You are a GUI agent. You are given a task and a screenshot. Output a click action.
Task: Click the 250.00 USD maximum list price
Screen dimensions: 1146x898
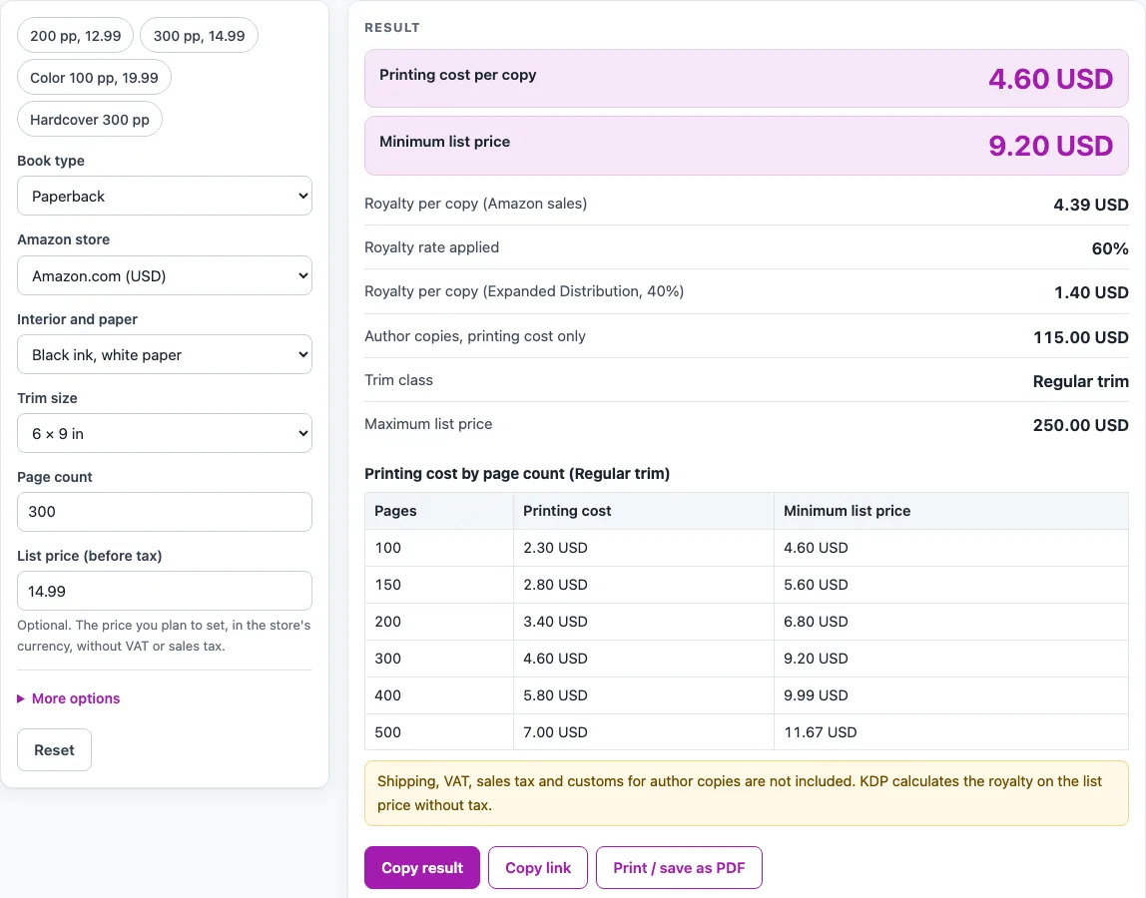[x=1080, y=424]
